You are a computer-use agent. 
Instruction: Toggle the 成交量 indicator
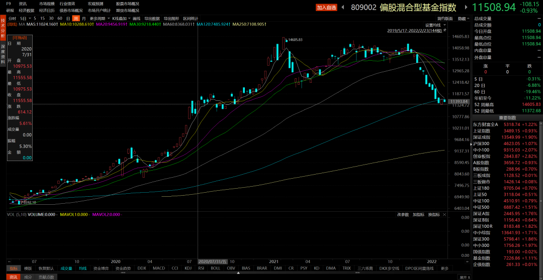66,268
